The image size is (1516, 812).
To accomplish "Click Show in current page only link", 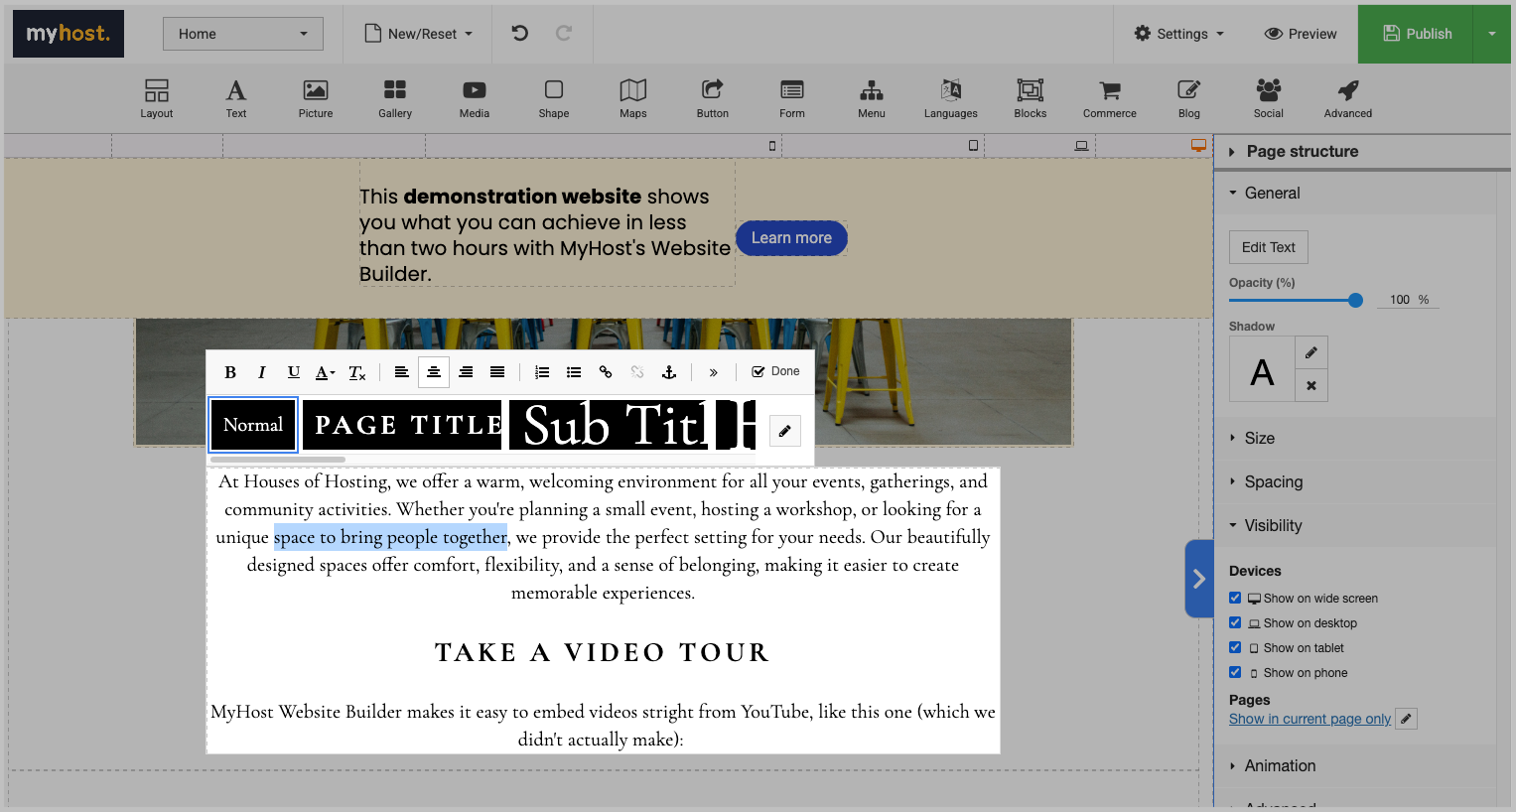I will click(1309, 719).
